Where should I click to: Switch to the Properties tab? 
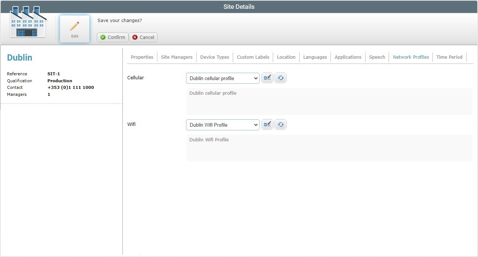point(142,57)
